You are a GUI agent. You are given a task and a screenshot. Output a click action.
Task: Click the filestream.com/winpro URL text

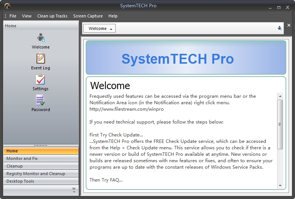(x=126, y=109)
